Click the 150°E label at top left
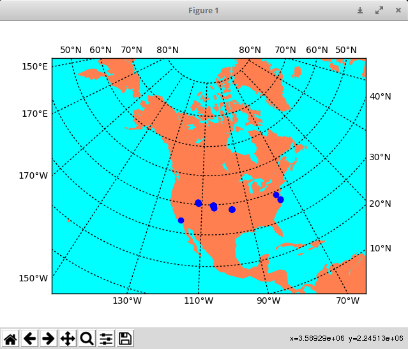The width and height of the screenshot is (408, 349). (x=35, y=66)
